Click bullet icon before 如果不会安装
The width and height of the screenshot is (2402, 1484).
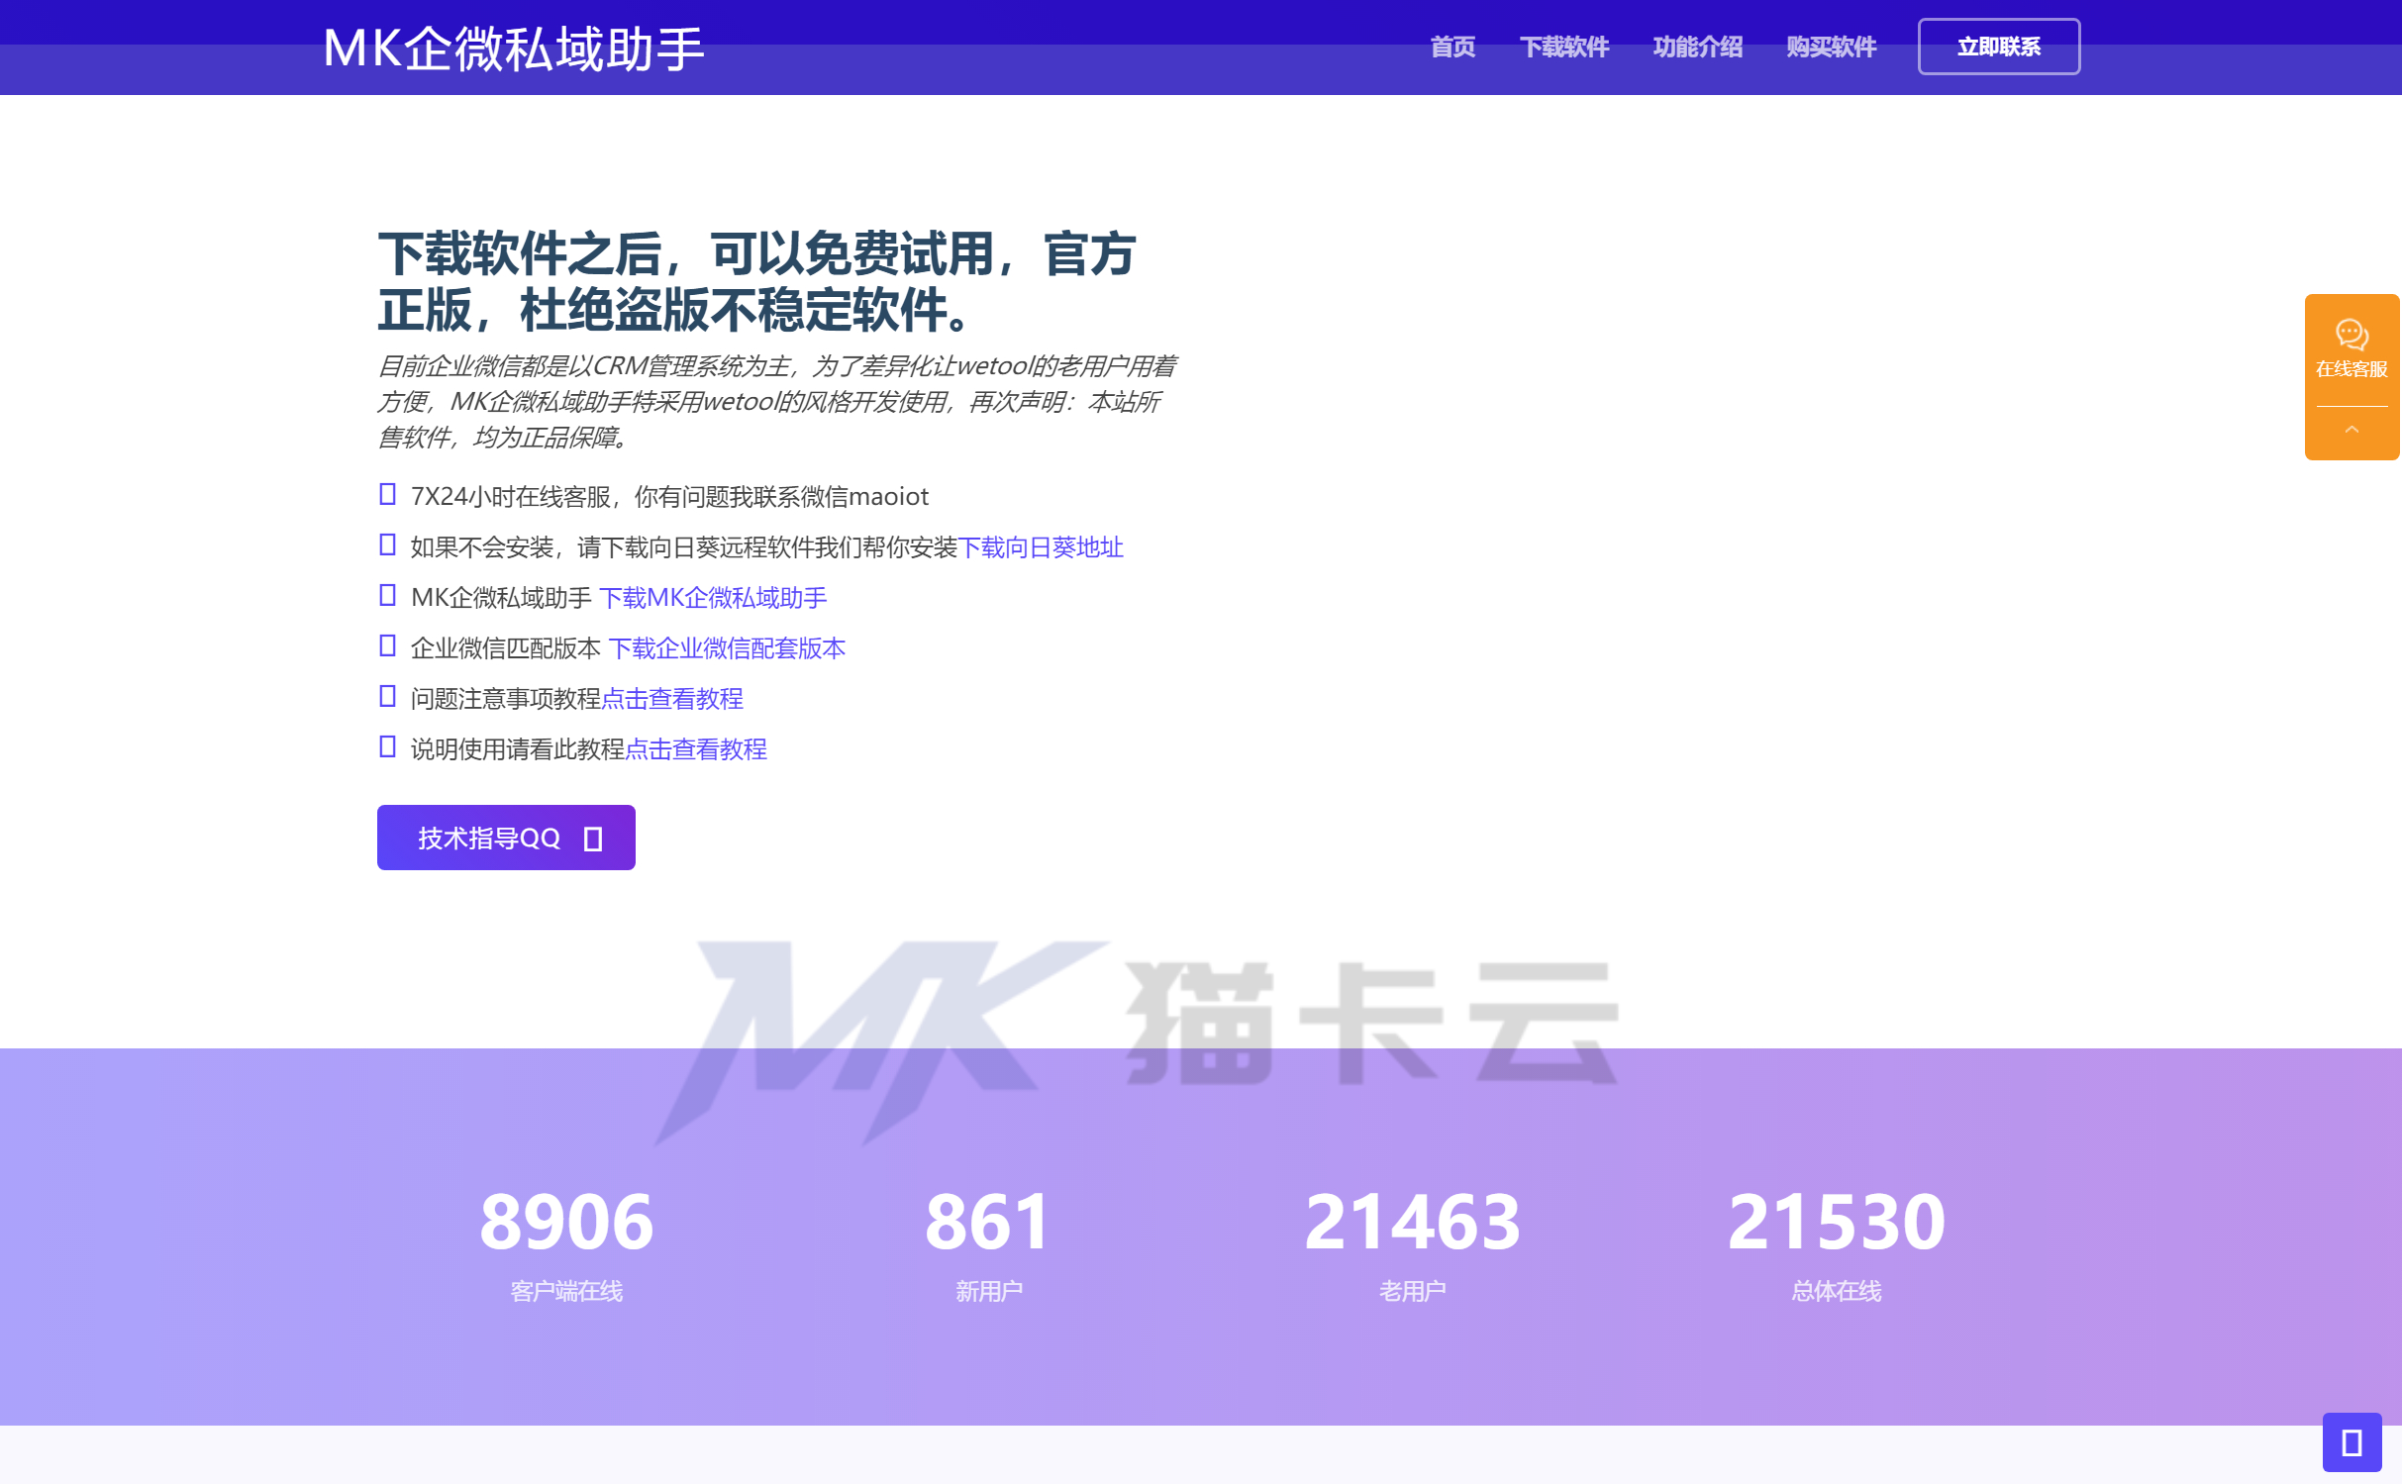[388, 544]
